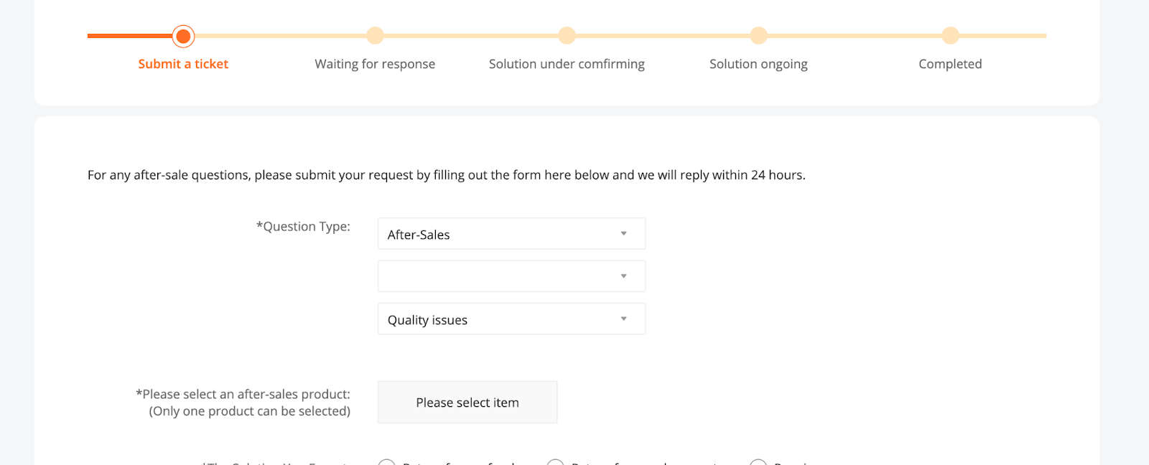Click the Waiting for response step dot
Image resolution: width=1149 pixels, height=465 pixels.
[375, 36]
